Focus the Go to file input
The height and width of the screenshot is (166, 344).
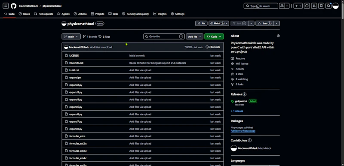(164, 36)
